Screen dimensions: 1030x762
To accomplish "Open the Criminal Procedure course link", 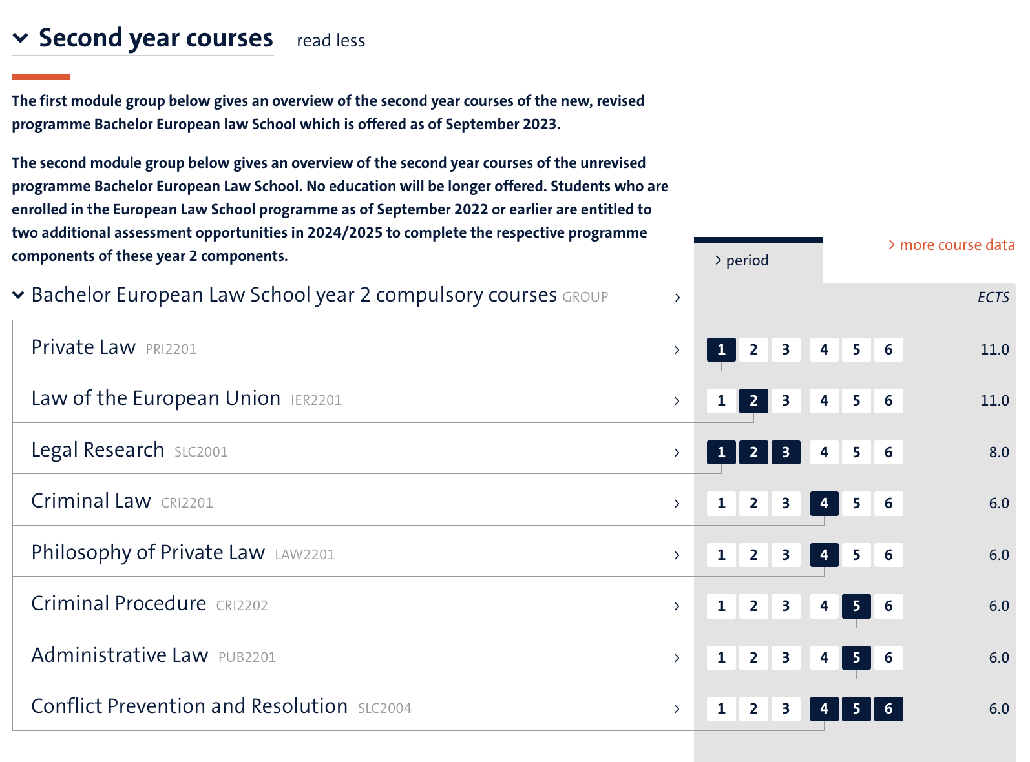I will point(119,603).
